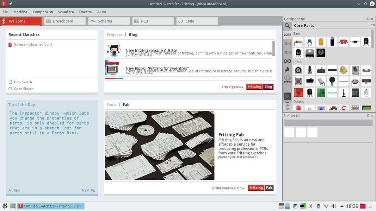
Task: Pick the red inductor coil part
Action: (343, 42)
